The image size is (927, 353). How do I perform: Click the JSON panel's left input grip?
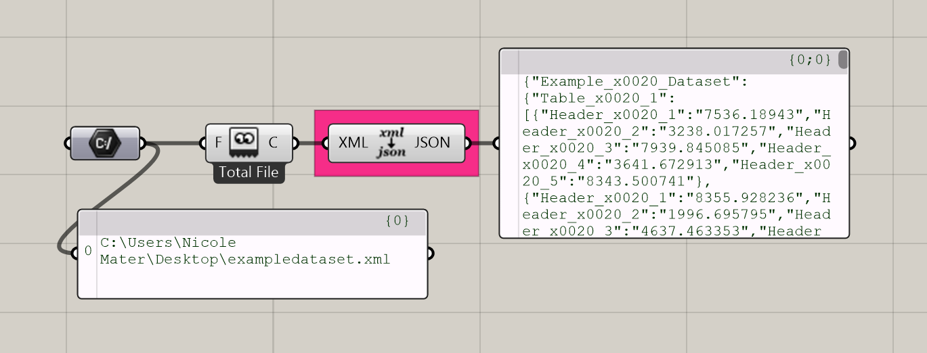point(498,143)
